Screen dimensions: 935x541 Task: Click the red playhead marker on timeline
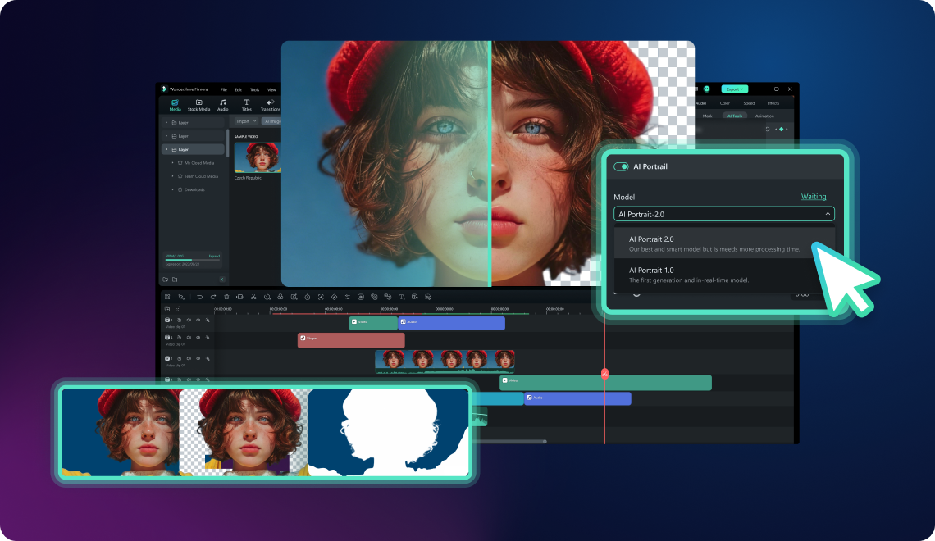pos(604,374)
